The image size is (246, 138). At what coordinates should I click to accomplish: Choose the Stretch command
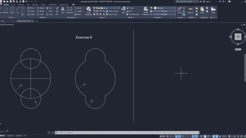coord(31,14)
